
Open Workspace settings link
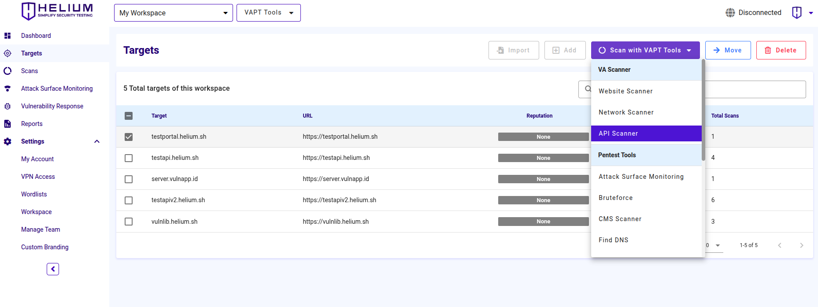[37, 212]
